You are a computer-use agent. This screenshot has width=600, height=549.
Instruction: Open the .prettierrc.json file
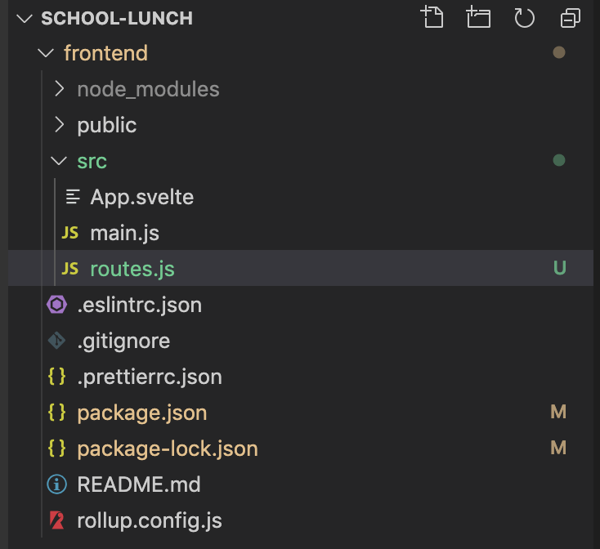[x=149, y=377]
